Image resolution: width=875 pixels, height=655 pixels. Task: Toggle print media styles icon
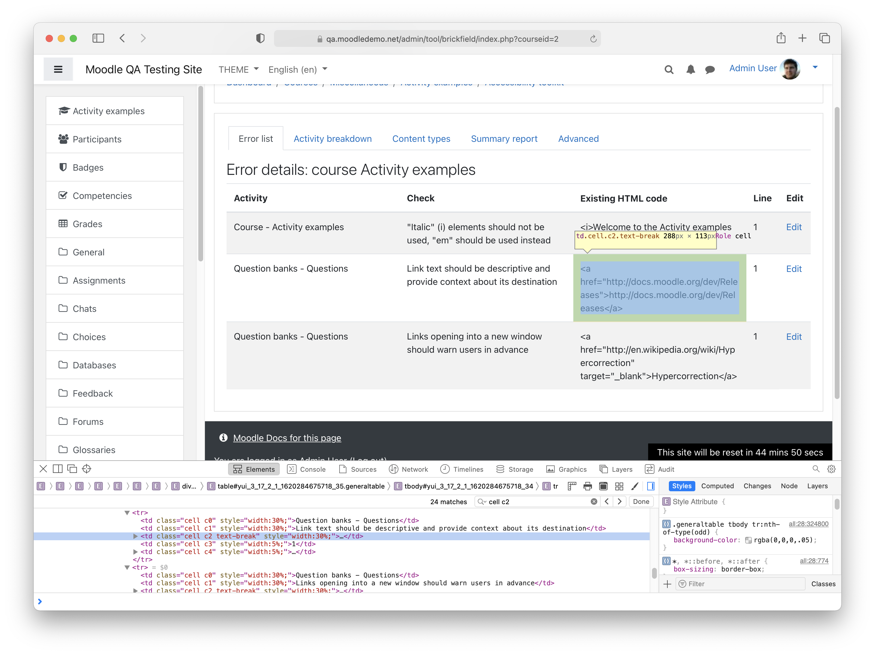pos(587,486)
